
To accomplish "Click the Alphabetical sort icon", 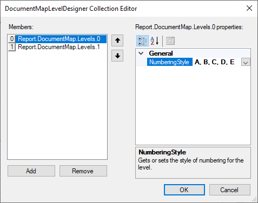I will (155, 41).
